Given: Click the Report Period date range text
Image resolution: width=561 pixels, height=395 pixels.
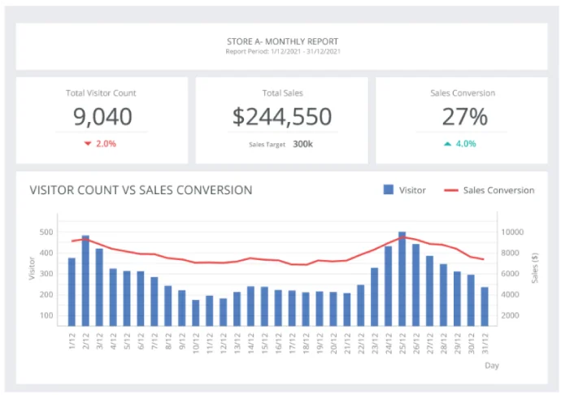Looking at the screenshot, I should 283,51.
